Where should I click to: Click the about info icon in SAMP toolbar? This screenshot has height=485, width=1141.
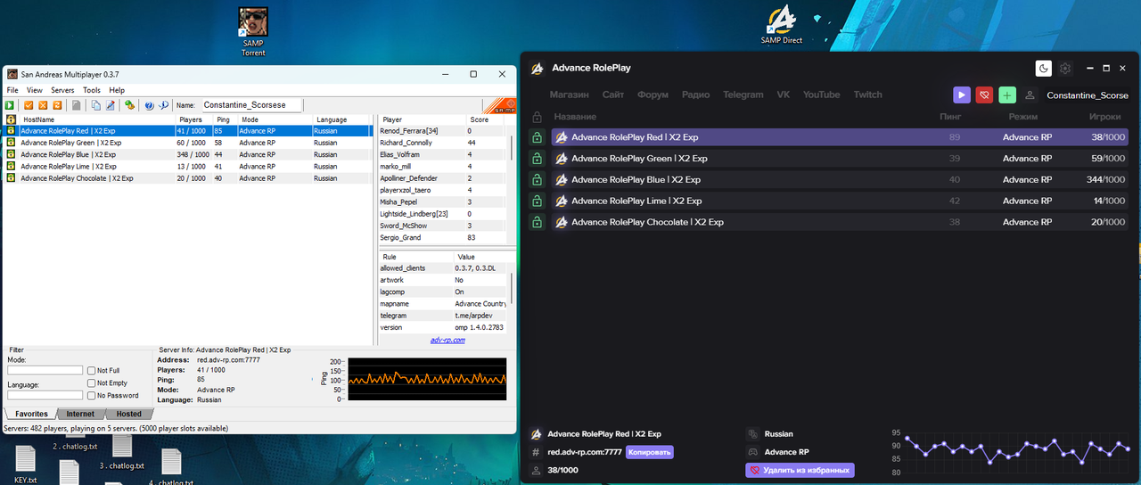pyautogui.click(x=164, y=105)
